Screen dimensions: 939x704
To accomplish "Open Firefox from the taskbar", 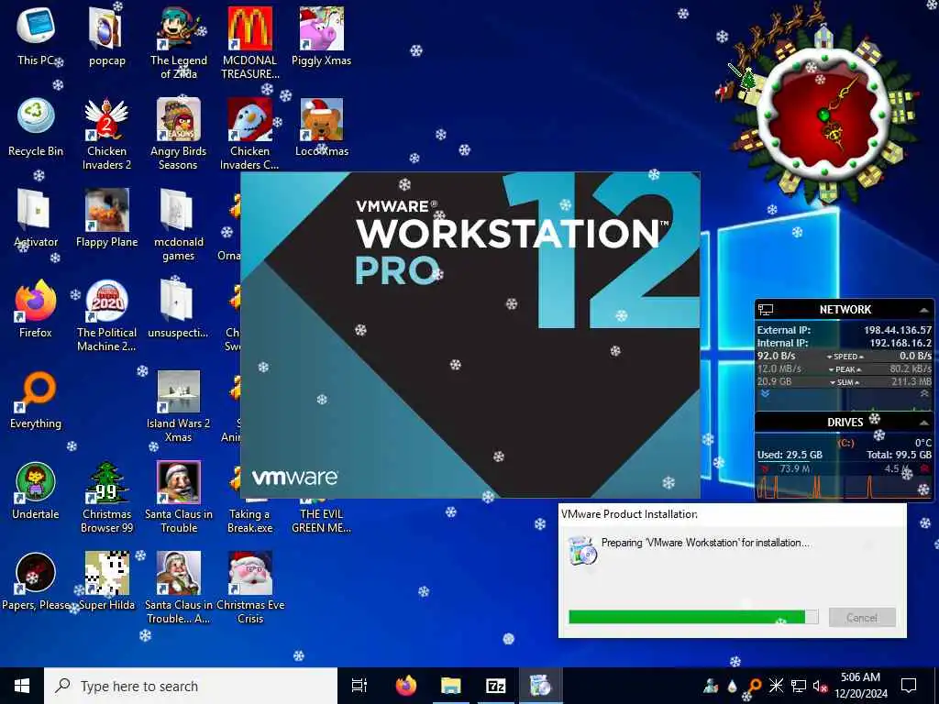I will [406, 686].
